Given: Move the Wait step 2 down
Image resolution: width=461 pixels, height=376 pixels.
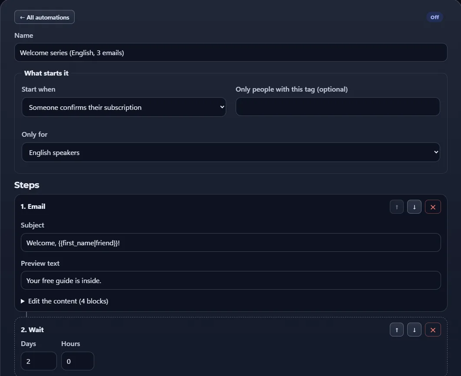Looking at the screenshot, I should pos(414,330).
